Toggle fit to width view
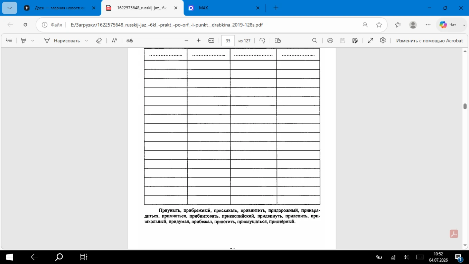This screenshot has height=264, width=469. (212, 40)
